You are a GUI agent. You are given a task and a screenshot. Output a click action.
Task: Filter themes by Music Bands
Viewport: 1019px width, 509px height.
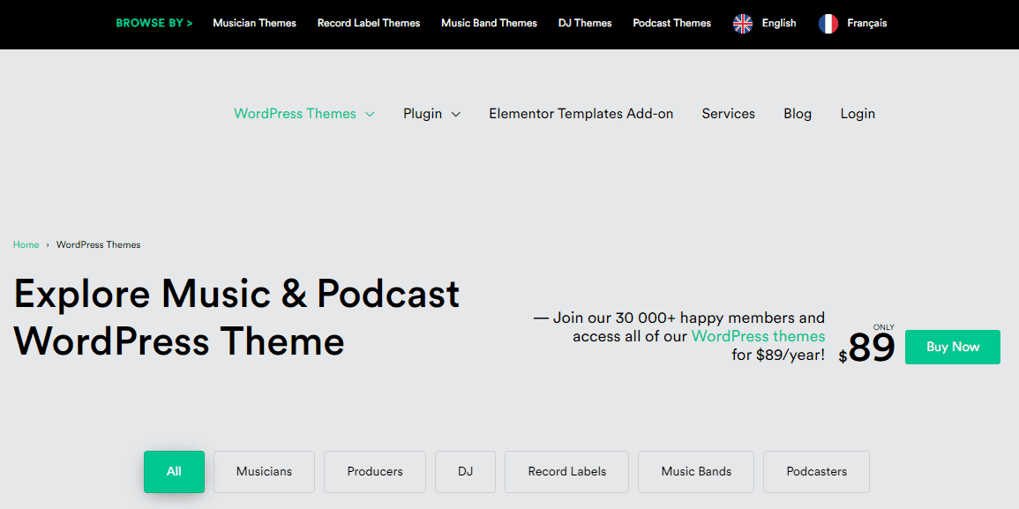click(x=696, y=472)
